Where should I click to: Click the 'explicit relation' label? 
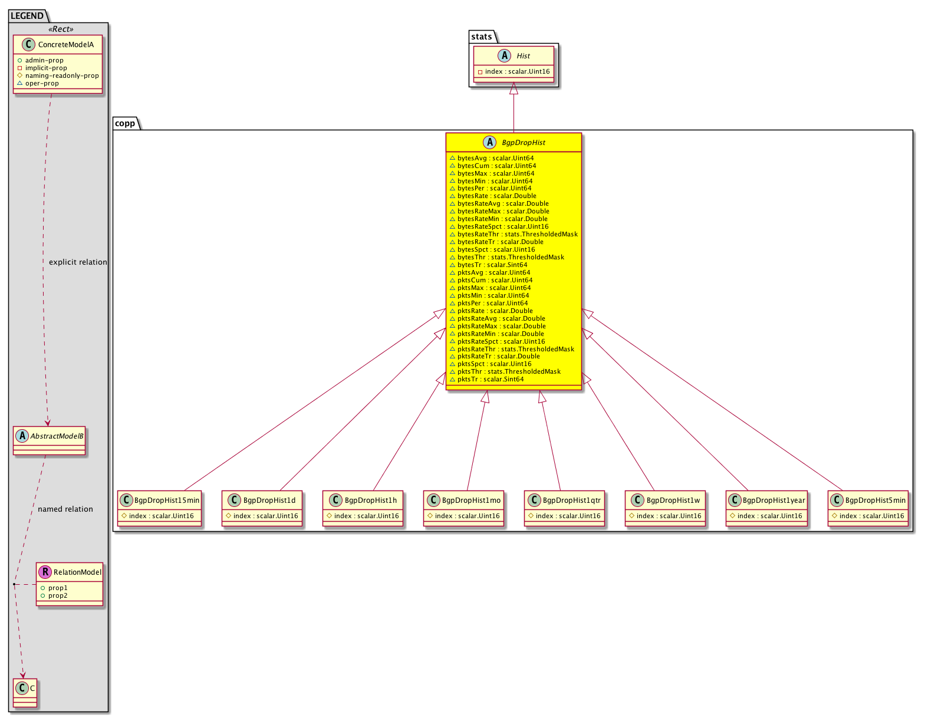pyautogui.click(x=78, y=262)
